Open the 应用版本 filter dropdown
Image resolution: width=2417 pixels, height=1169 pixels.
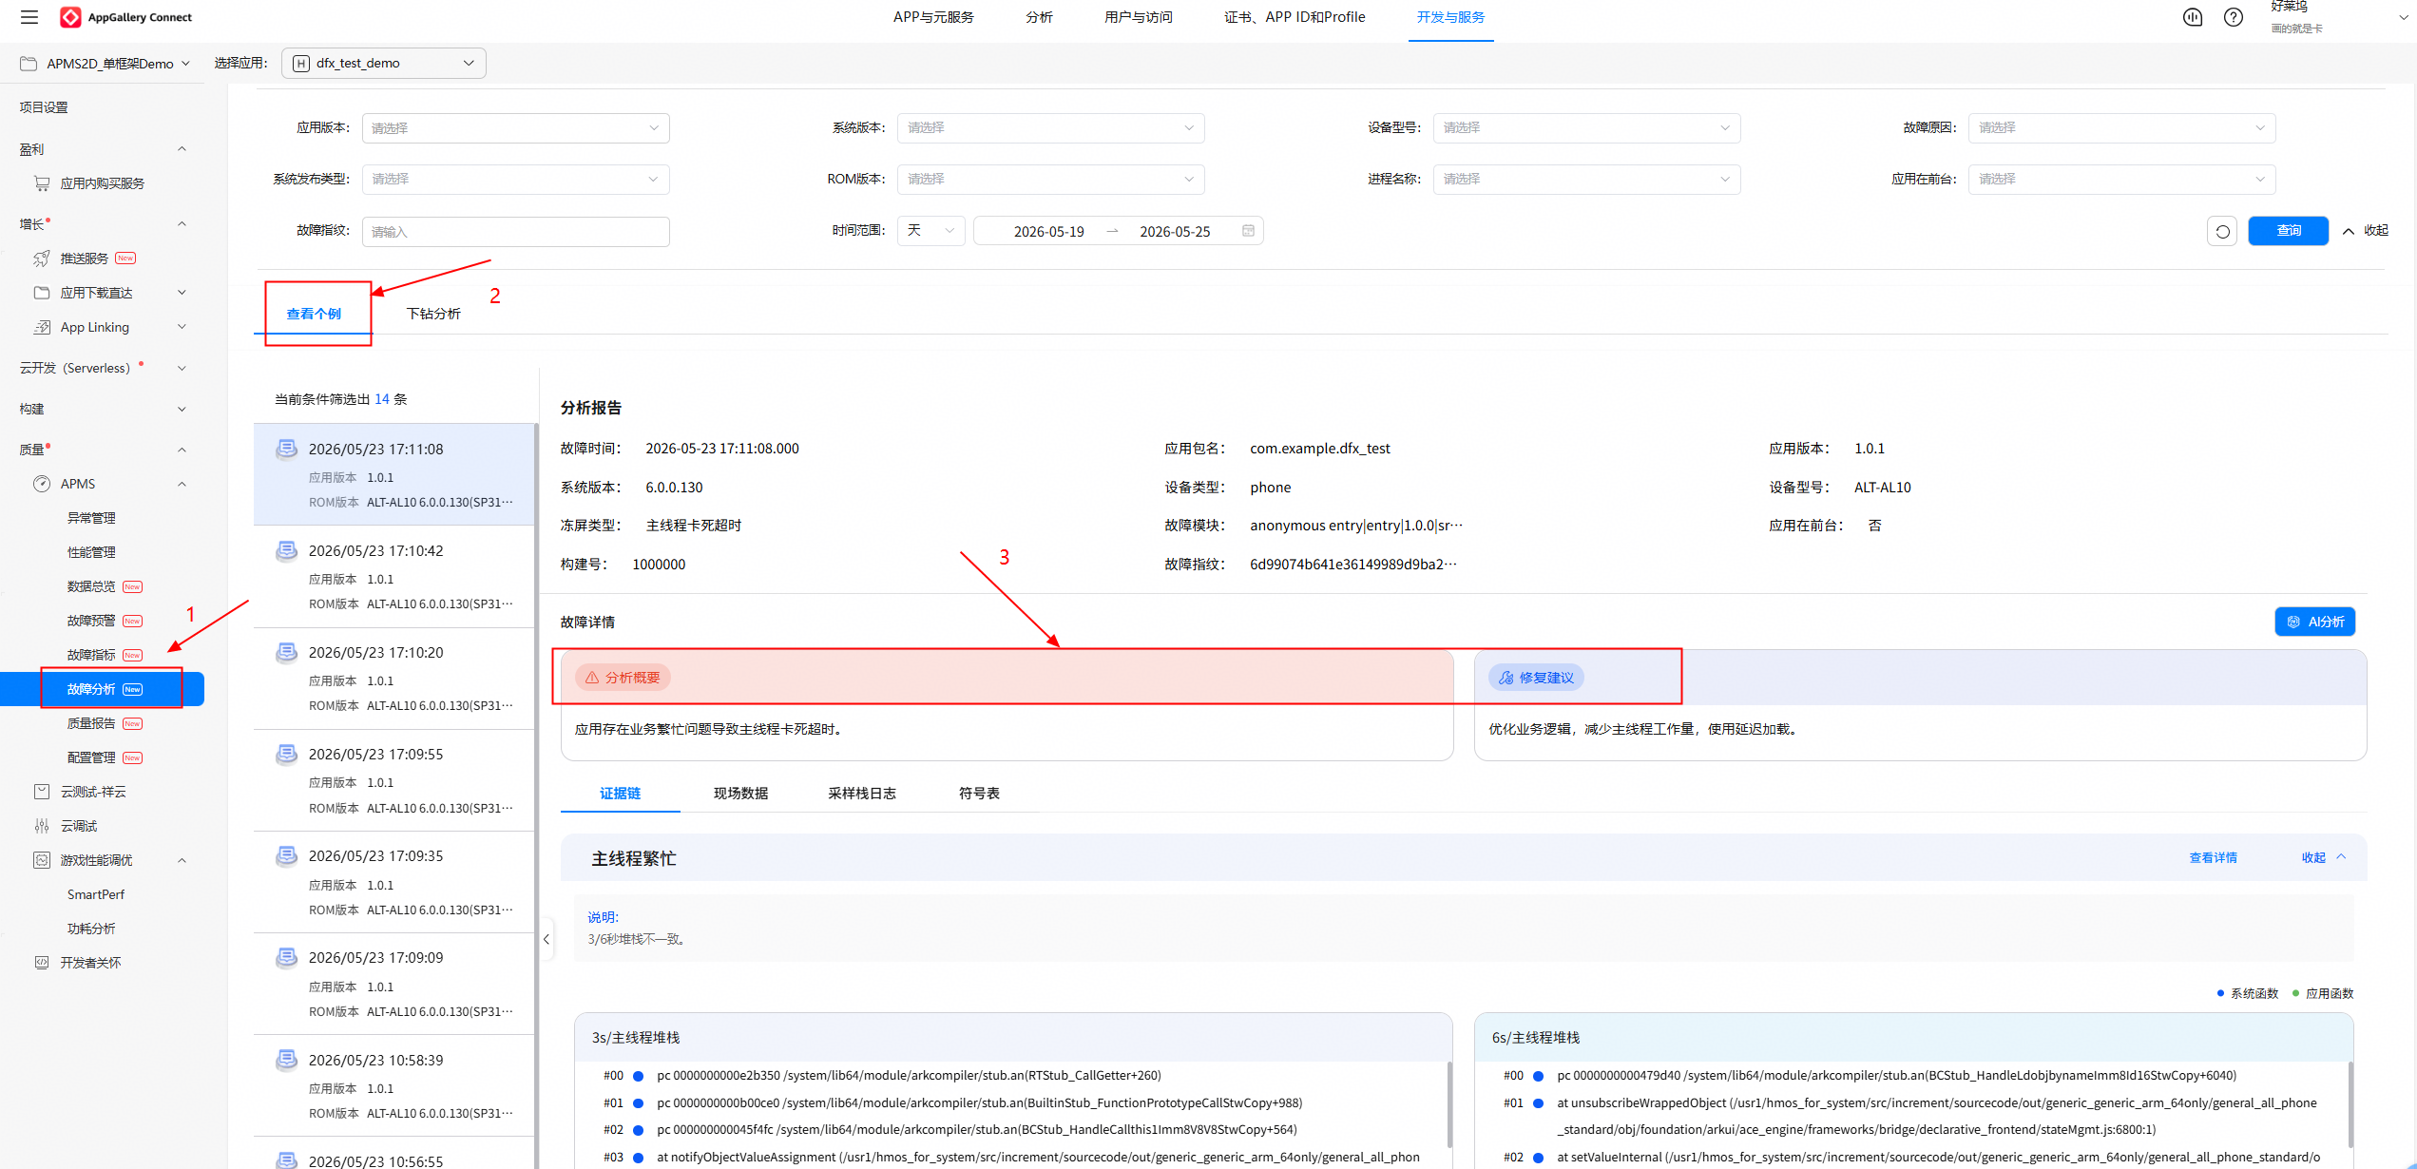[515, 128]
